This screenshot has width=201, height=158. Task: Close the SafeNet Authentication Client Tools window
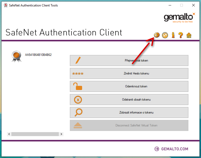click(193, 5)
